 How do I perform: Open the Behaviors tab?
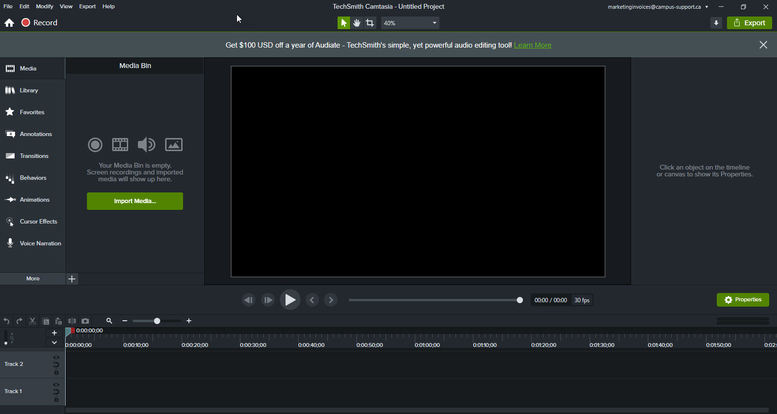(33, 178)
